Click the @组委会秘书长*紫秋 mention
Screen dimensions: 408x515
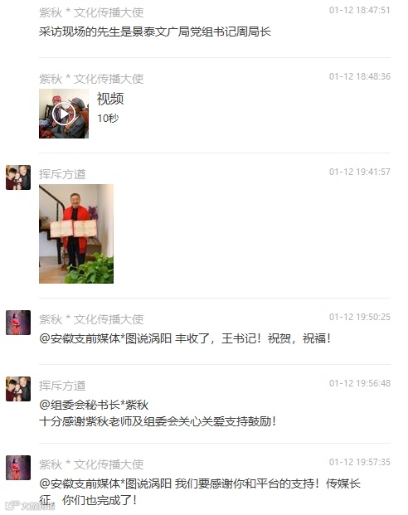coord(94,405)
